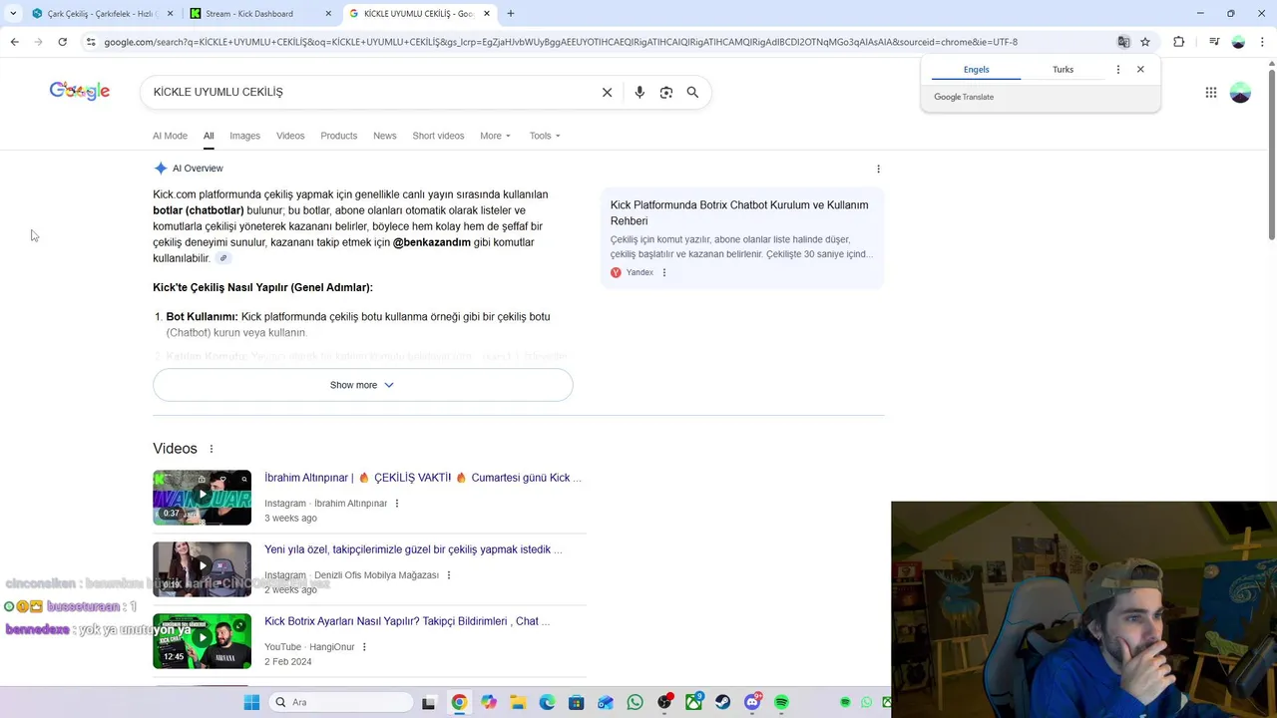This screenshot has height=718, width=1277.
Task: Open Steam from the taskbar
Action: (x=722, y=702)
